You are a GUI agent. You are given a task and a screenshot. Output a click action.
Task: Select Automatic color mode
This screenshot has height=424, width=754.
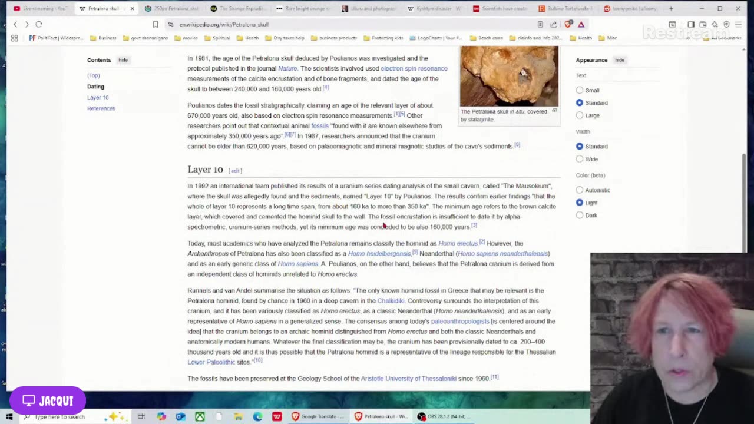580,190
